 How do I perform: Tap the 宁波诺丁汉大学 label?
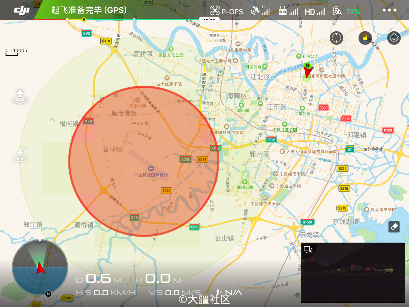(x=265, y=204)
